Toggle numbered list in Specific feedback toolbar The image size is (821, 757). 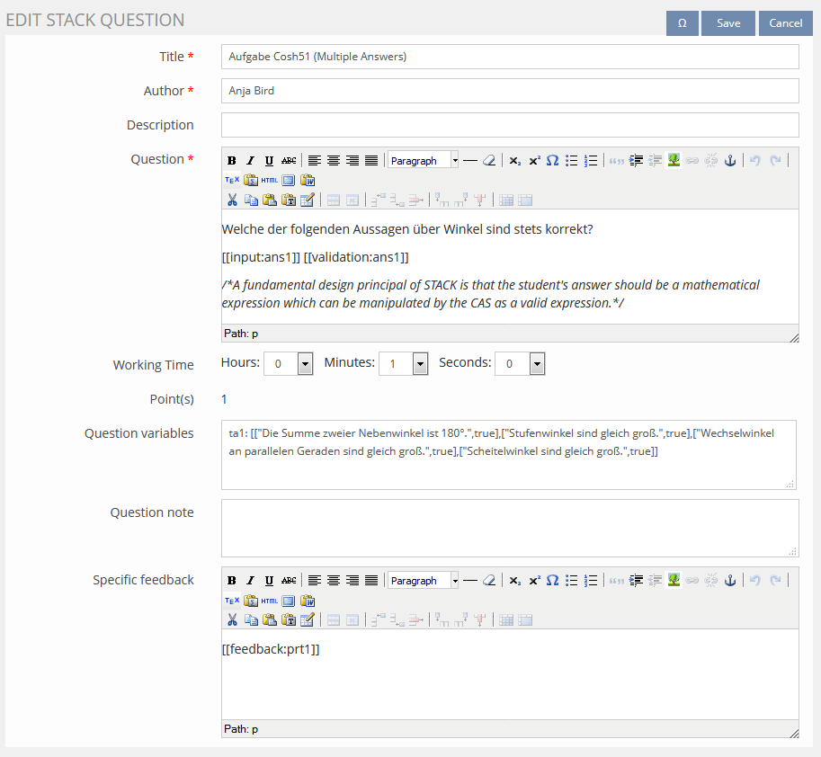[591, 581]
